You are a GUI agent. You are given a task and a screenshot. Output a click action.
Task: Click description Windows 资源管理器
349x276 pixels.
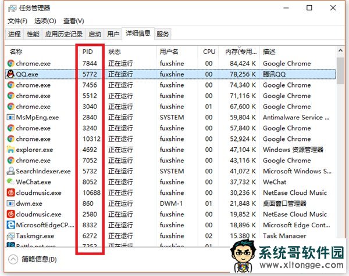click(293, 150)
